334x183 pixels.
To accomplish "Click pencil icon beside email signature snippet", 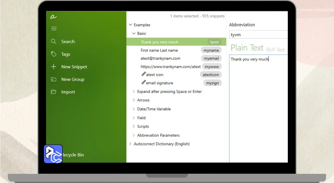I will coord(143,83).
